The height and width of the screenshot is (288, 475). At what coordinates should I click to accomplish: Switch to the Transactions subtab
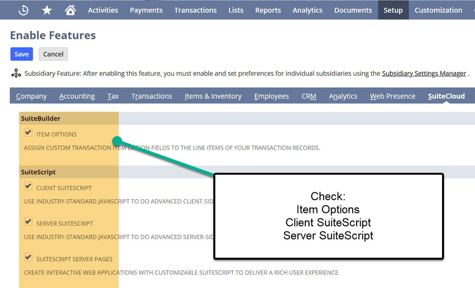(152, 96)
